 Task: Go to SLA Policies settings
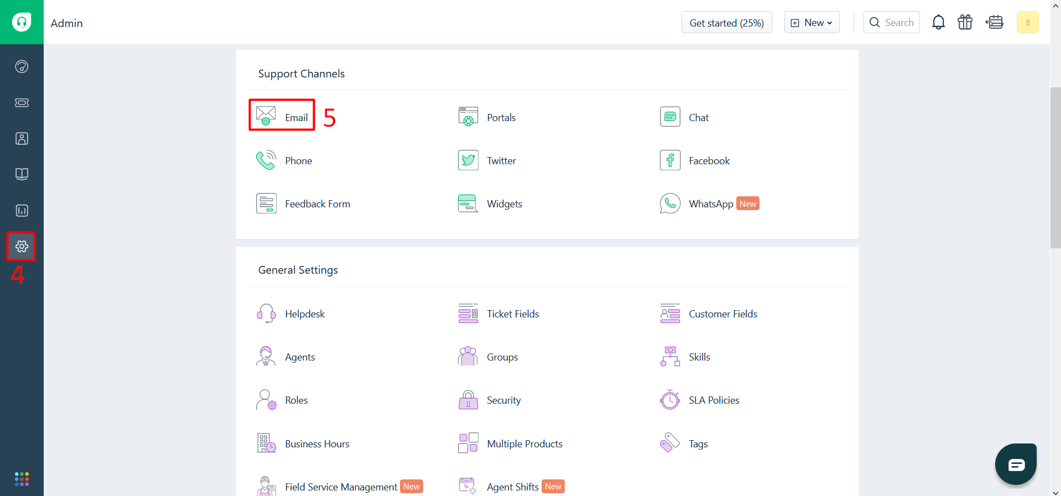pos(714,400)
